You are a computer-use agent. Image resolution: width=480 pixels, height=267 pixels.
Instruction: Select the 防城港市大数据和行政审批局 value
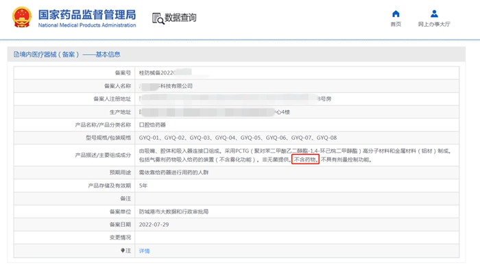click(x=173, y=212)
